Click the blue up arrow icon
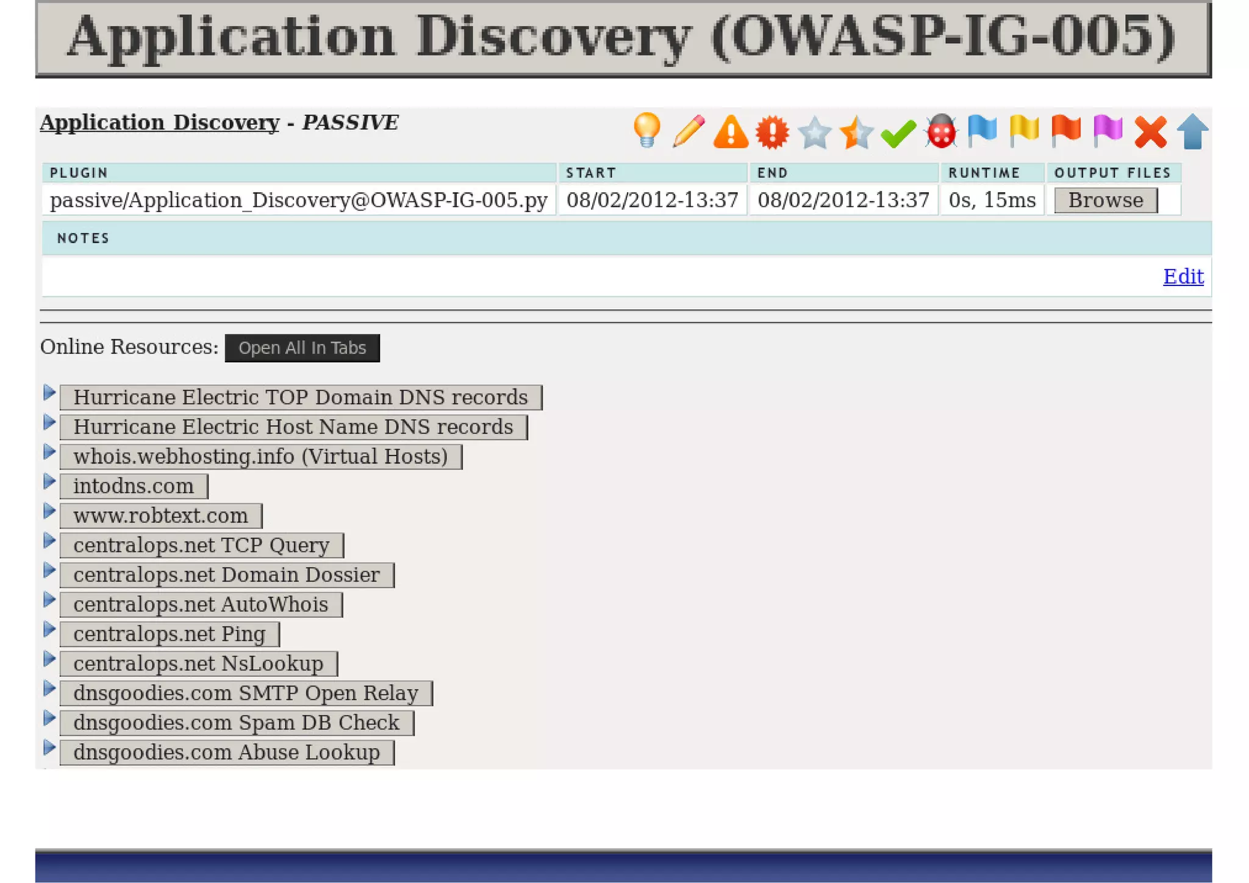Viewport: 1249px width, 883px height. point(1192,132)
